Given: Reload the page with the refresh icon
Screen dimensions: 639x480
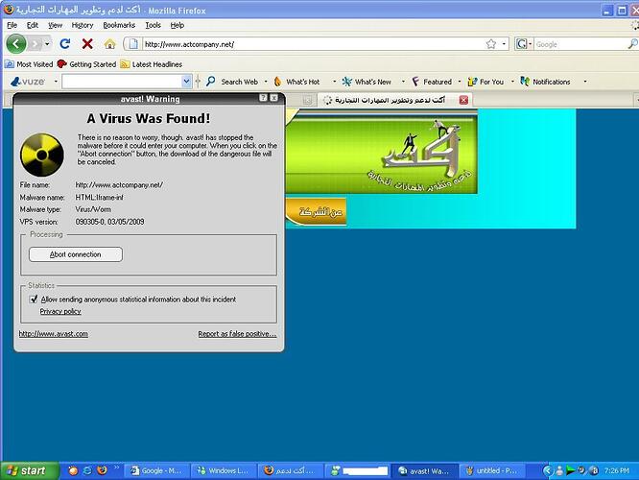Looking at the screenshot, I should (x=65, y=44).
